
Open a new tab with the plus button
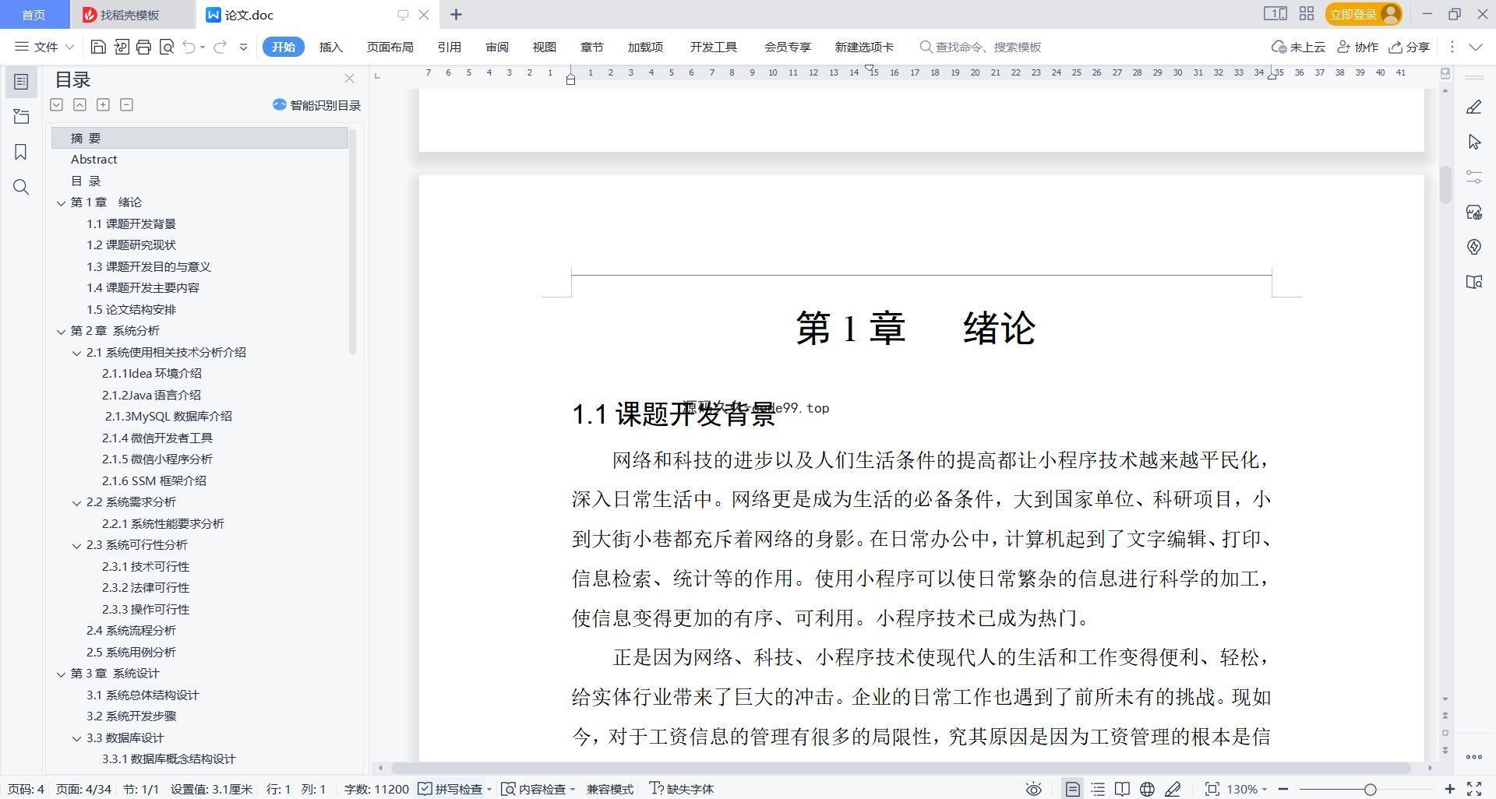pos(456,14)
